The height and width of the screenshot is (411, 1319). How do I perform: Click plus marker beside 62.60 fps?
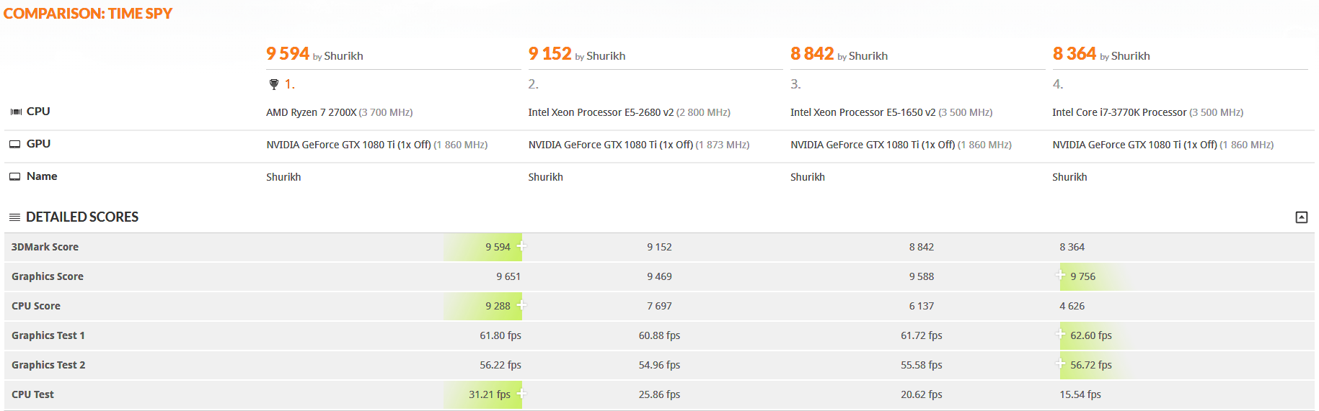pos(1060,334)
